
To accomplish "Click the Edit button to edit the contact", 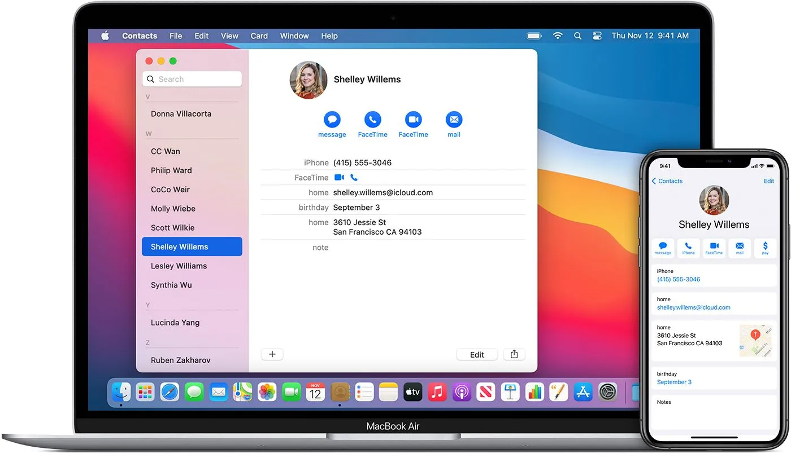I will 476,354.
